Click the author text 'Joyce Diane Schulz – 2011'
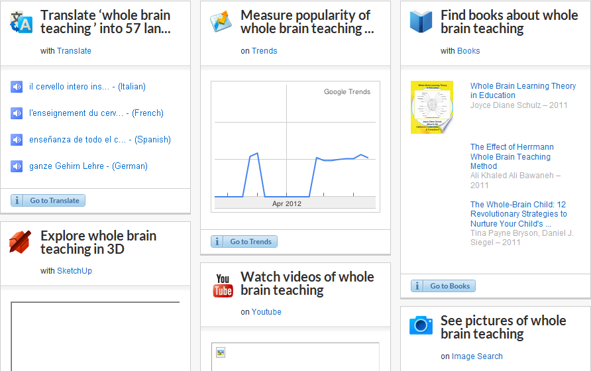 519,105
